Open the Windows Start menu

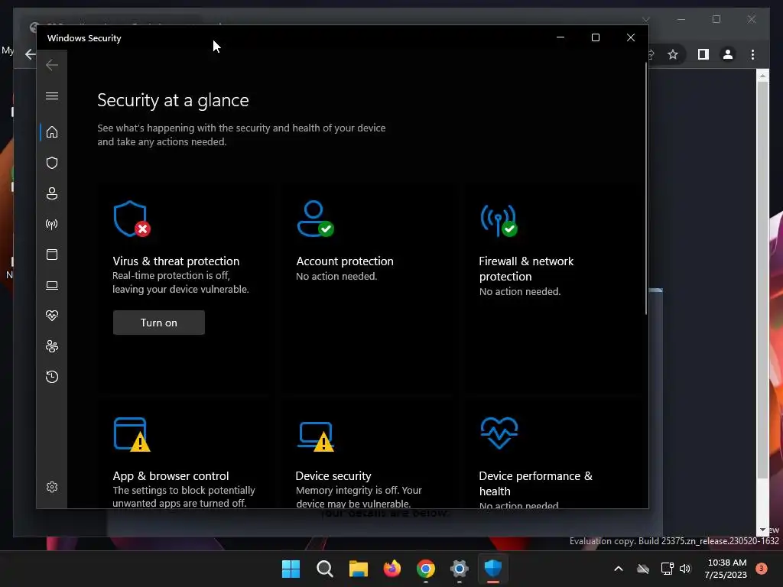click(291, 569)
